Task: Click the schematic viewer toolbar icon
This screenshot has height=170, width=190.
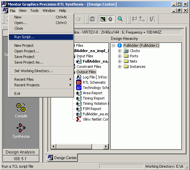Action: (x=103, y=19)
